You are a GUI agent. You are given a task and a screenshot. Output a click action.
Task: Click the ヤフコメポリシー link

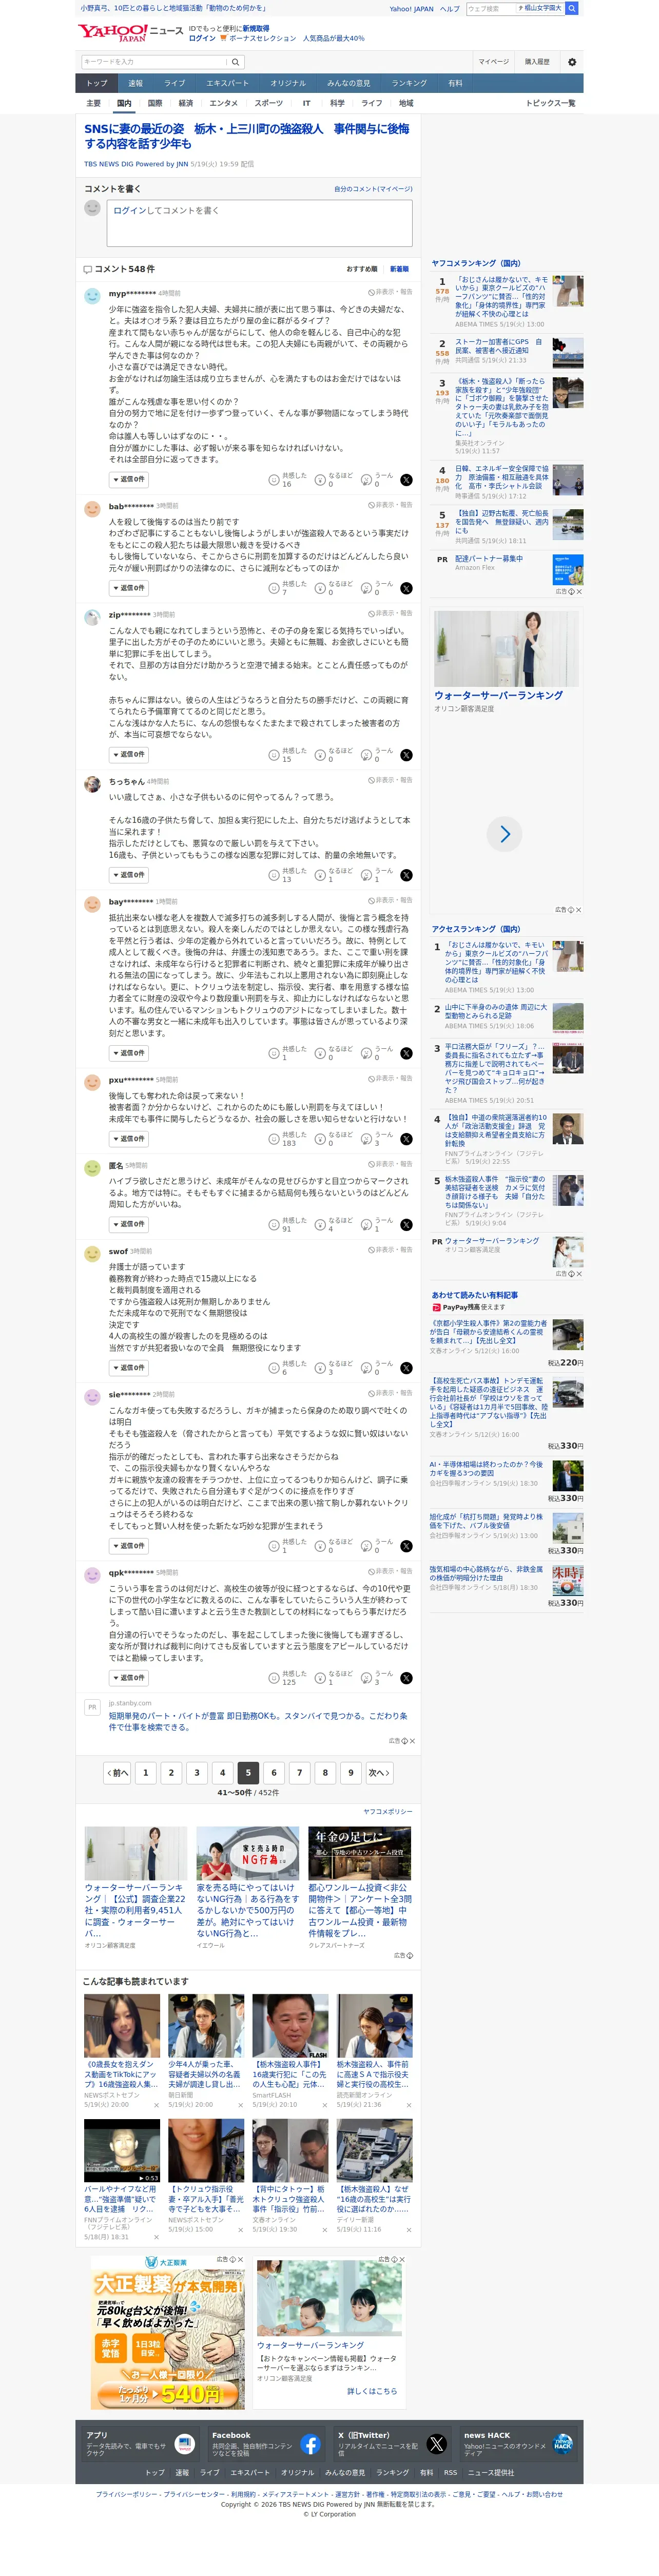coord(388,1812)
